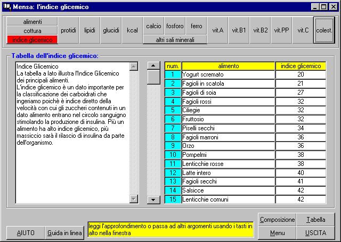Image resolution: width=341 pixels, height=242 pixels.
Task: Click the kcal button
Action: click(132, 30)
